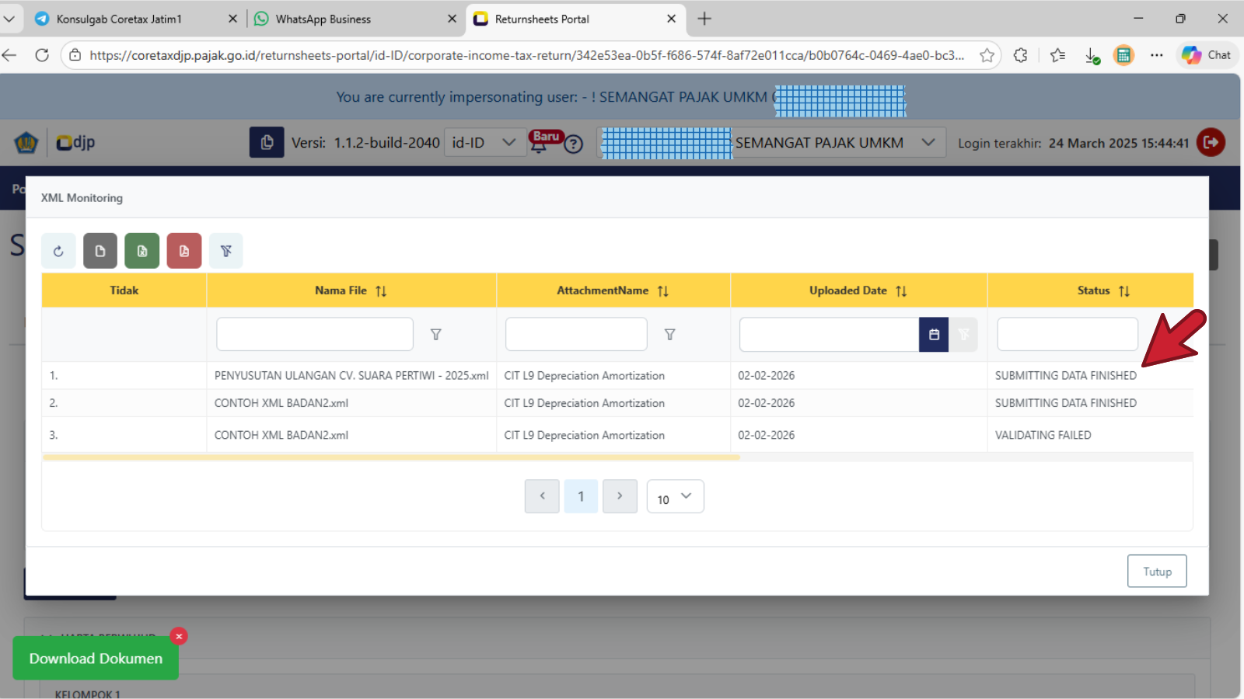Image resolution: width=1244 pixels, height=699 pixels.
Task: Switch to the Konsulgab Coretax Jatim1 tab
Action: pos(119,19)
